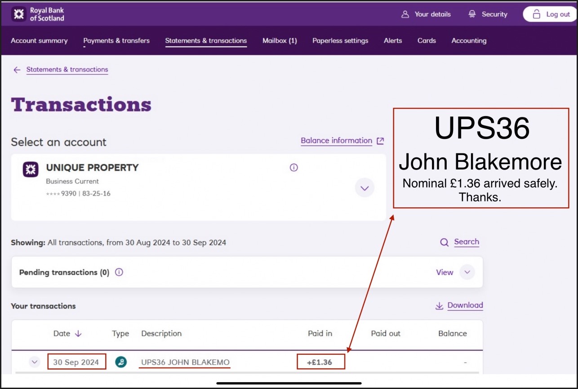Click the magnifying glass Search icon
This screenshot has height=389, width=578.
(445, 242)
